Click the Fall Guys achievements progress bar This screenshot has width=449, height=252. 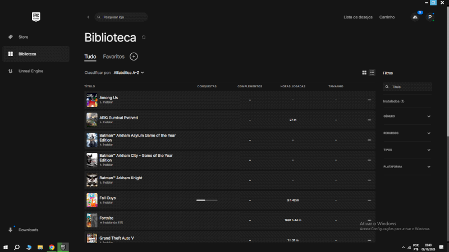(207, 200)
